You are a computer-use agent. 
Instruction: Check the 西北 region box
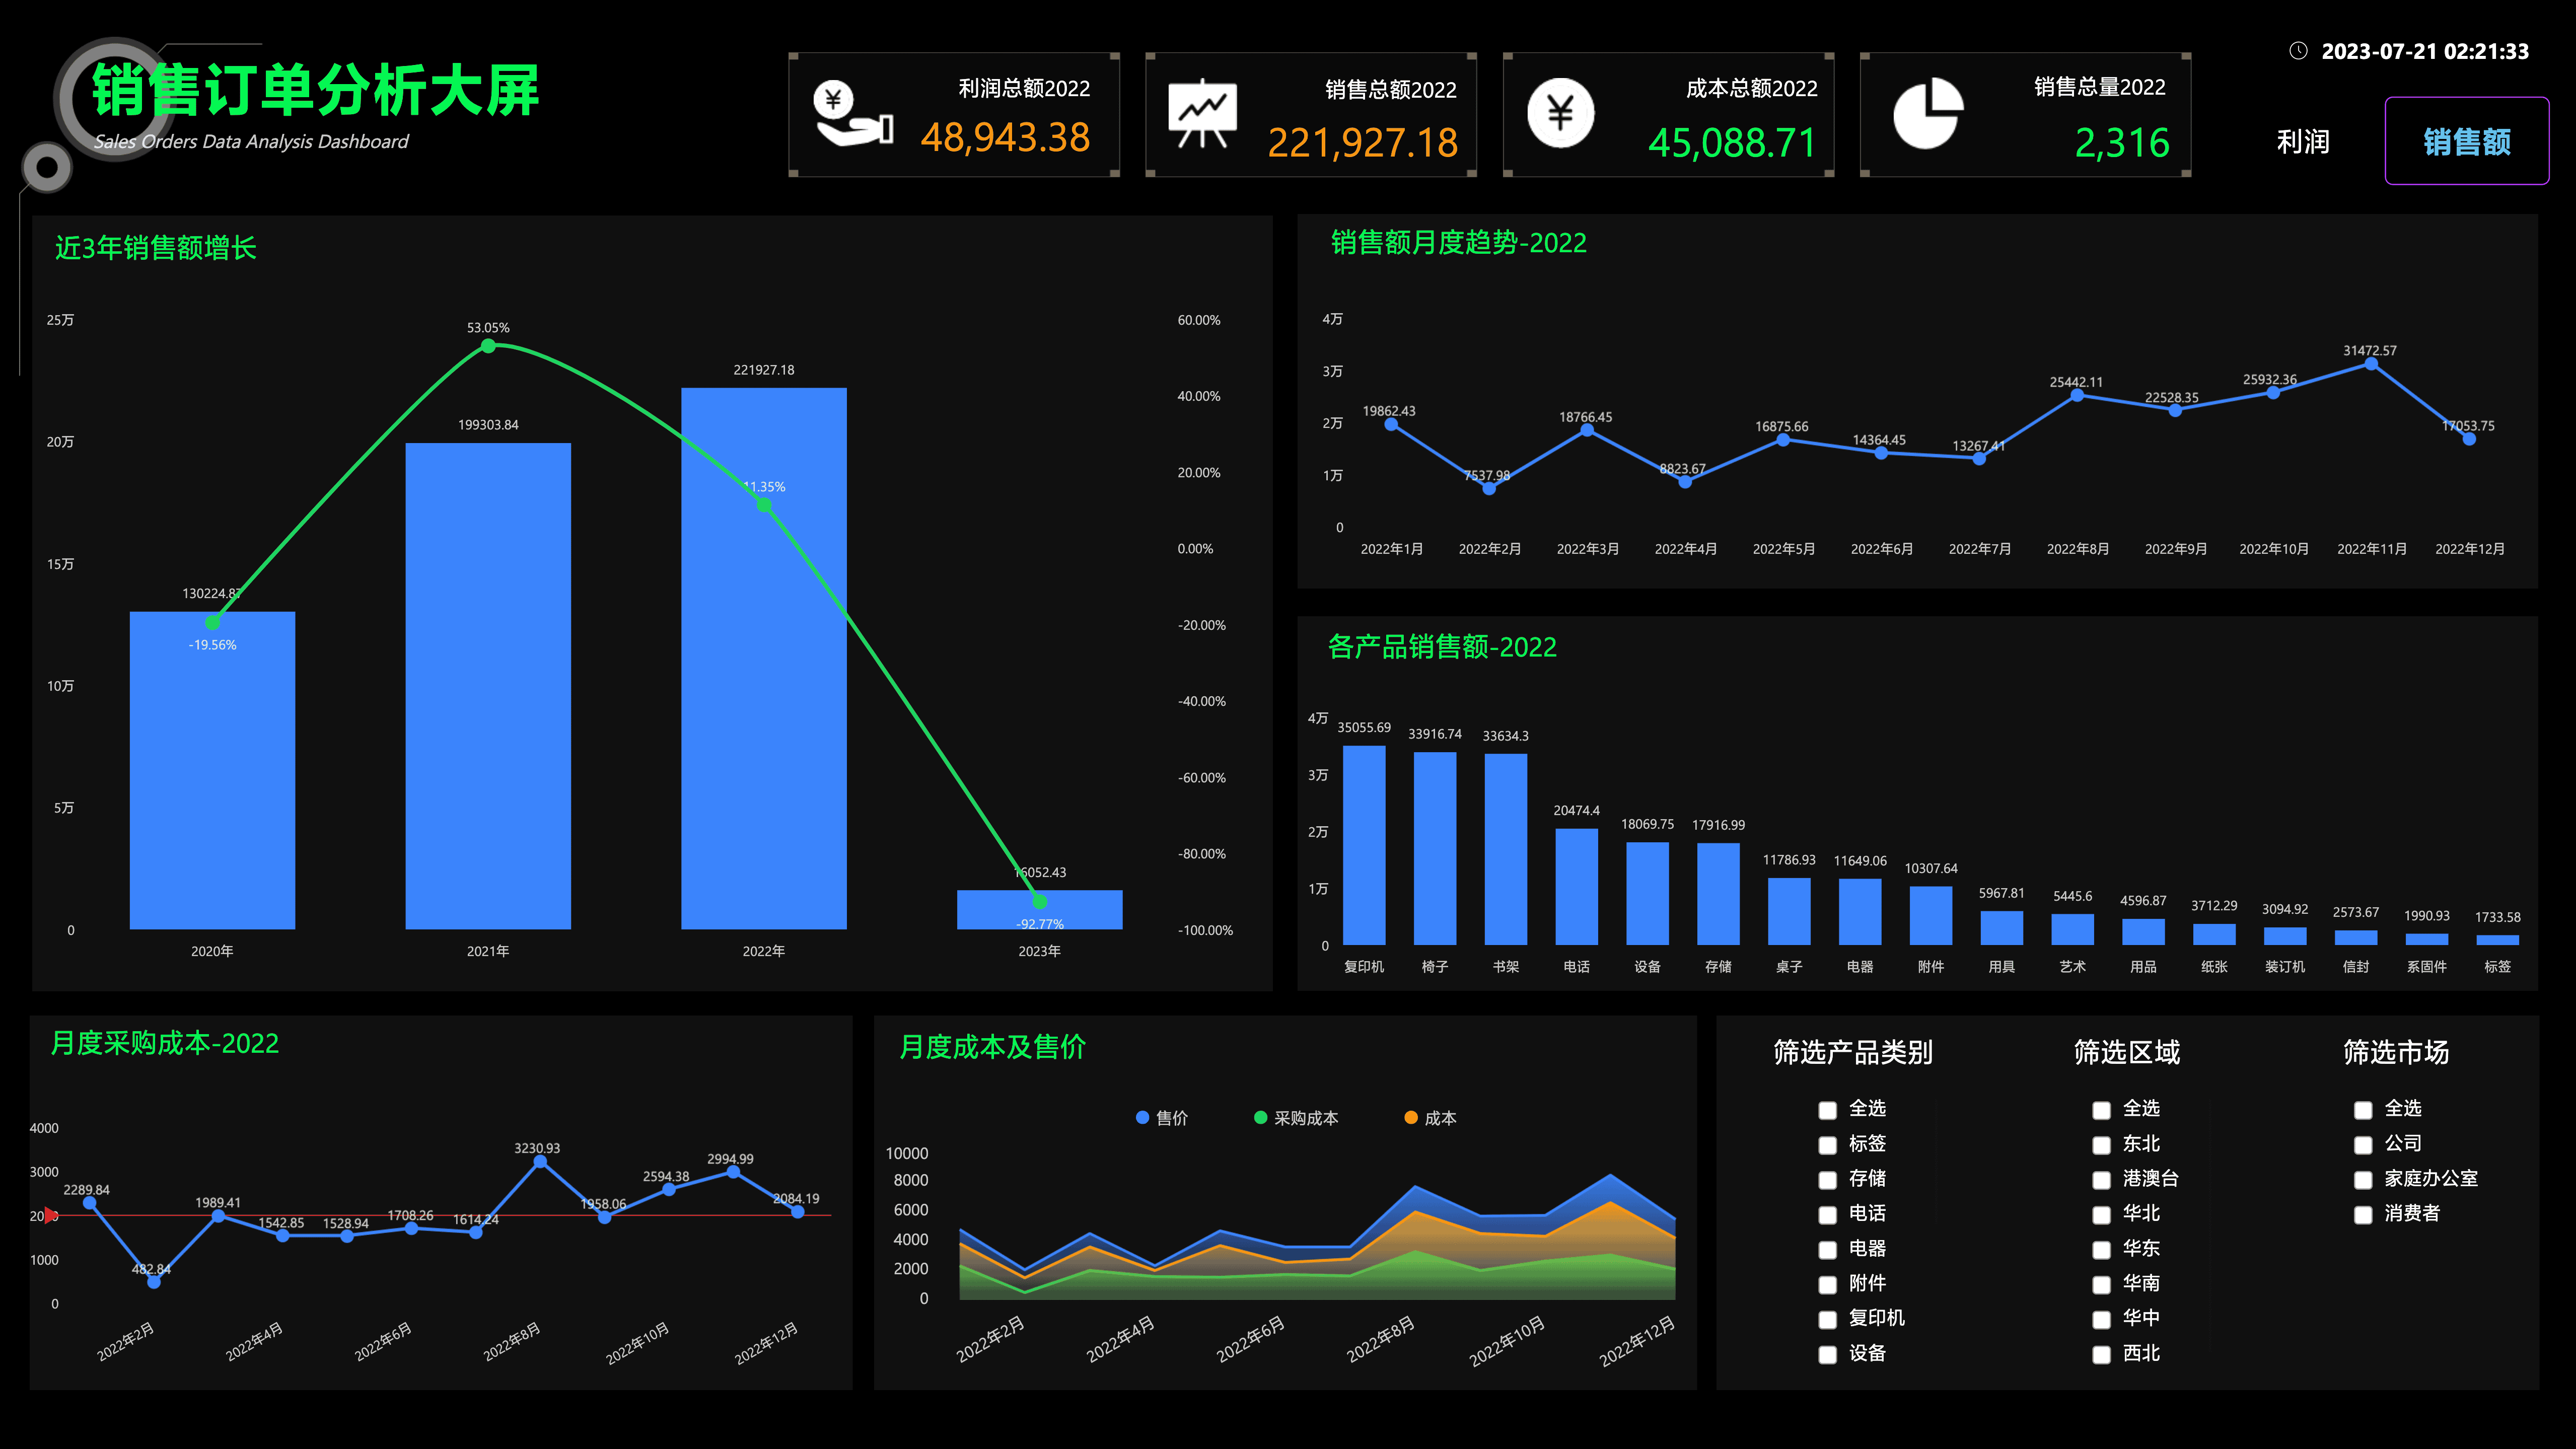2101,1355
